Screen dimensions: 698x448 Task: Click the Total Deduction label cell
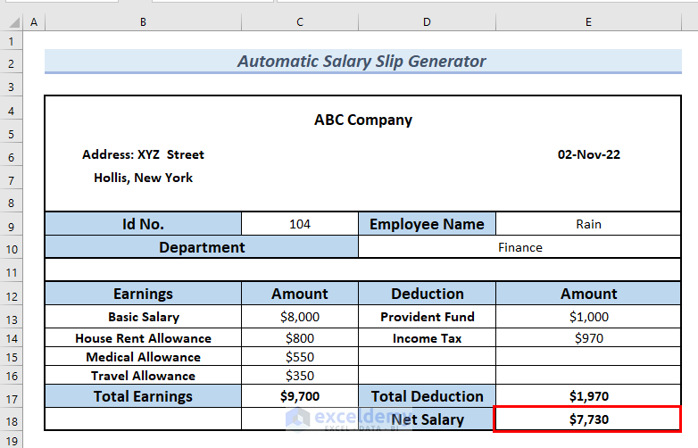(427, 396)
